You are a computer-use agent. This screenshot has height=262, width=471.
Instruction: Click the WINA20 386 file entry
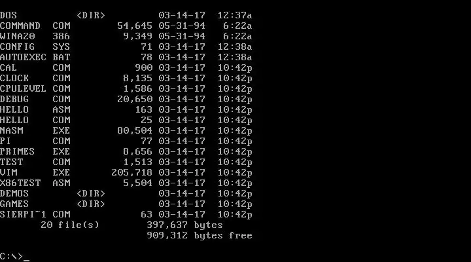(126, 37)
